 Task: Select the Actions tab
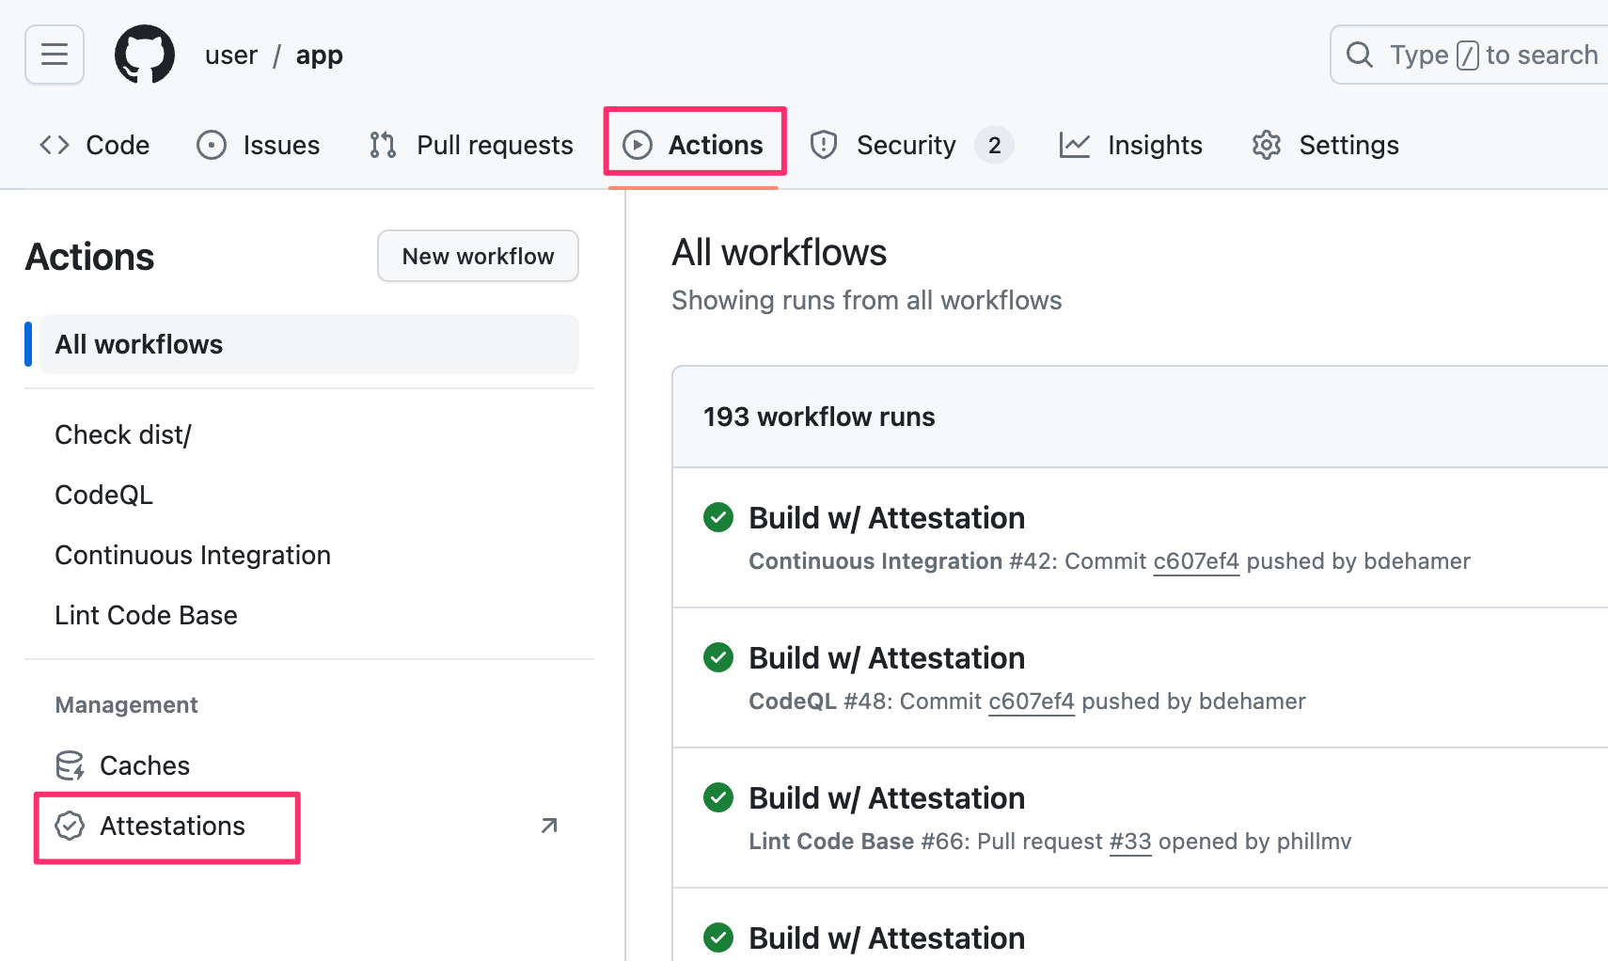[x=694, y=145]
